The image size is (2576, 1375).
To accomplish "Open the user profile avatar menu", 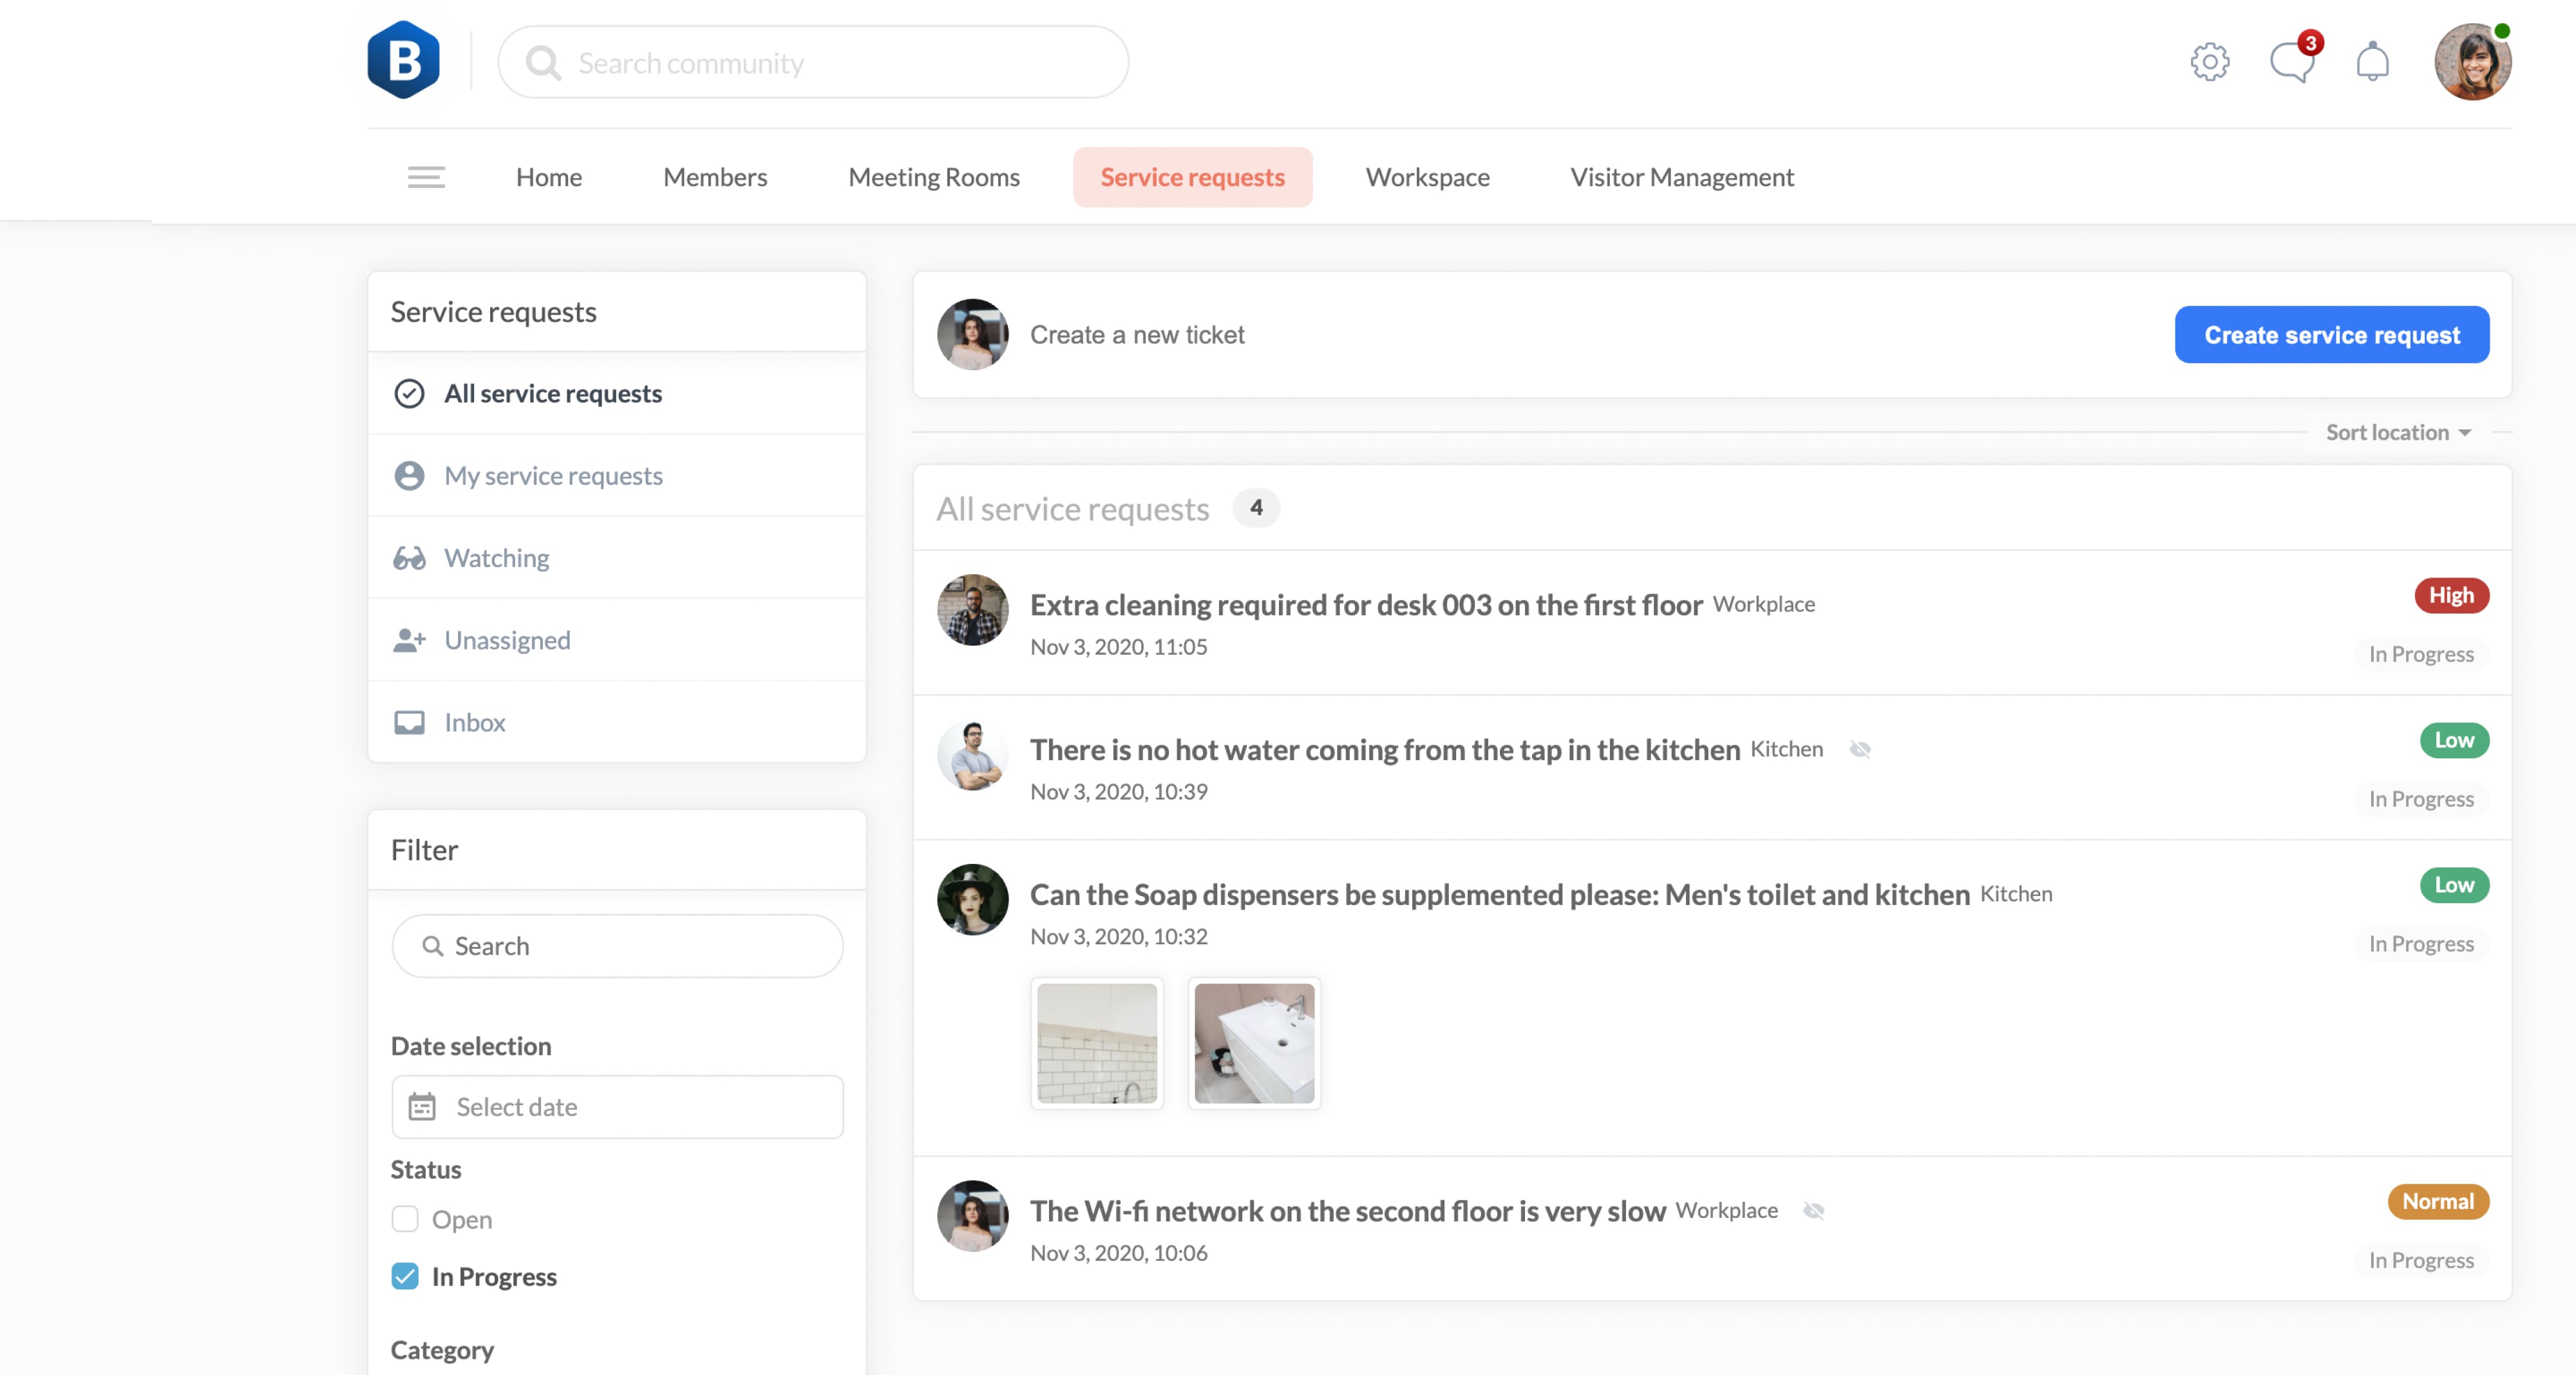I will pyautogui.click(x=2471, y=62).
